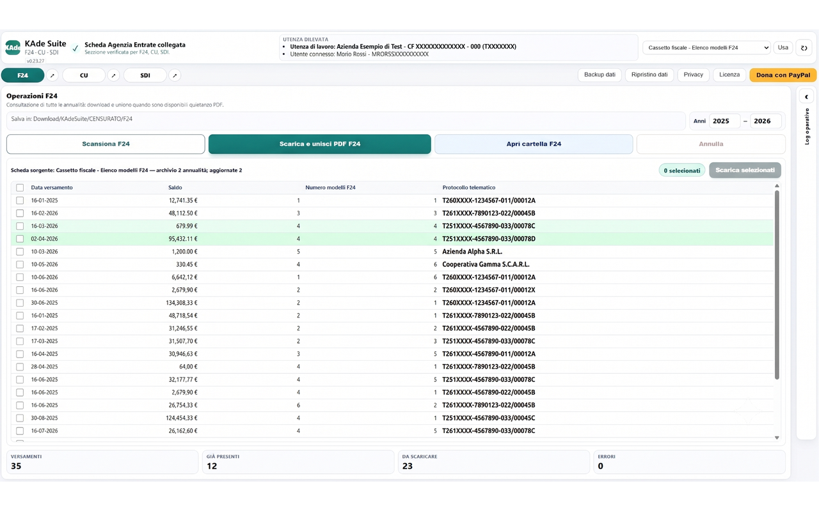Image resolution: width=819 pixels, height=511 pixels.
Task: Click the table vertical scrollbar thumb
Action: tap(777, 284)
